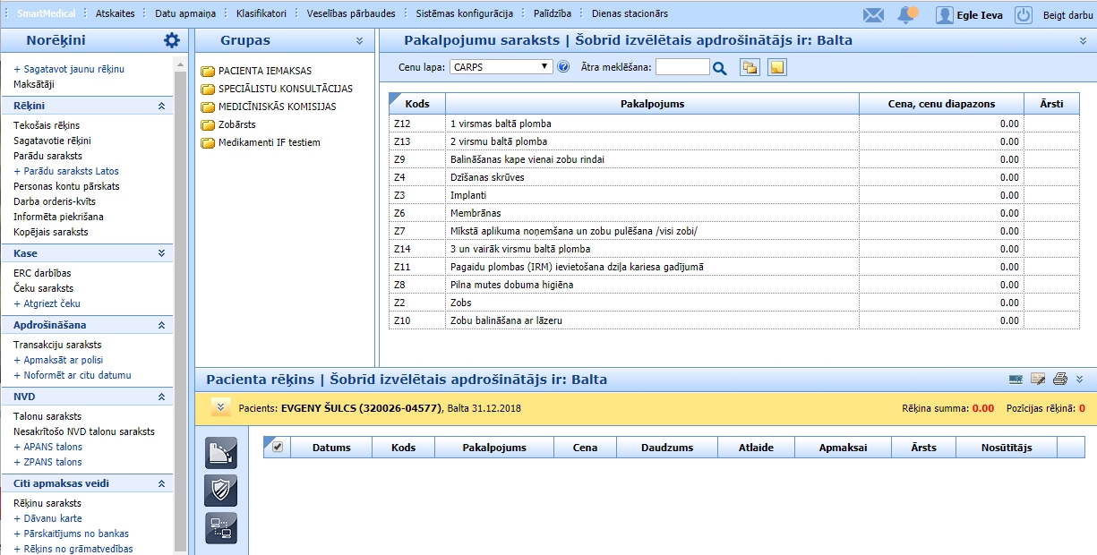Image resolution: width=1097 pixels, height=555 pixels.
Task: Open the Zobārsts group folder
Action: [x=237, y=124]
